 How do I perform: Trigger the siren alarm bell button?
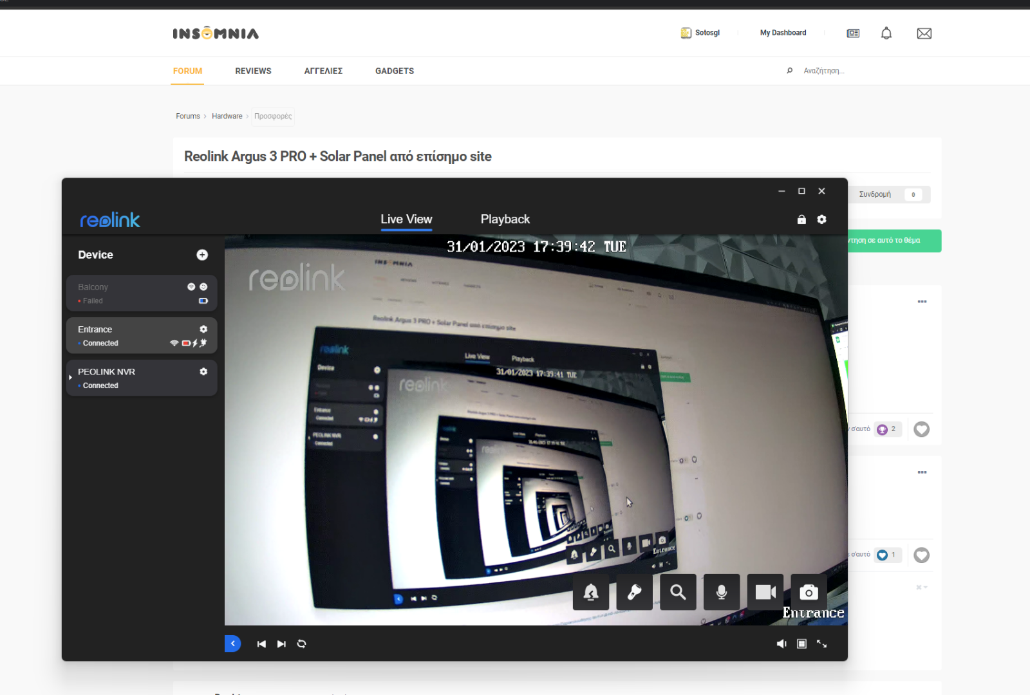pos(590,592)
